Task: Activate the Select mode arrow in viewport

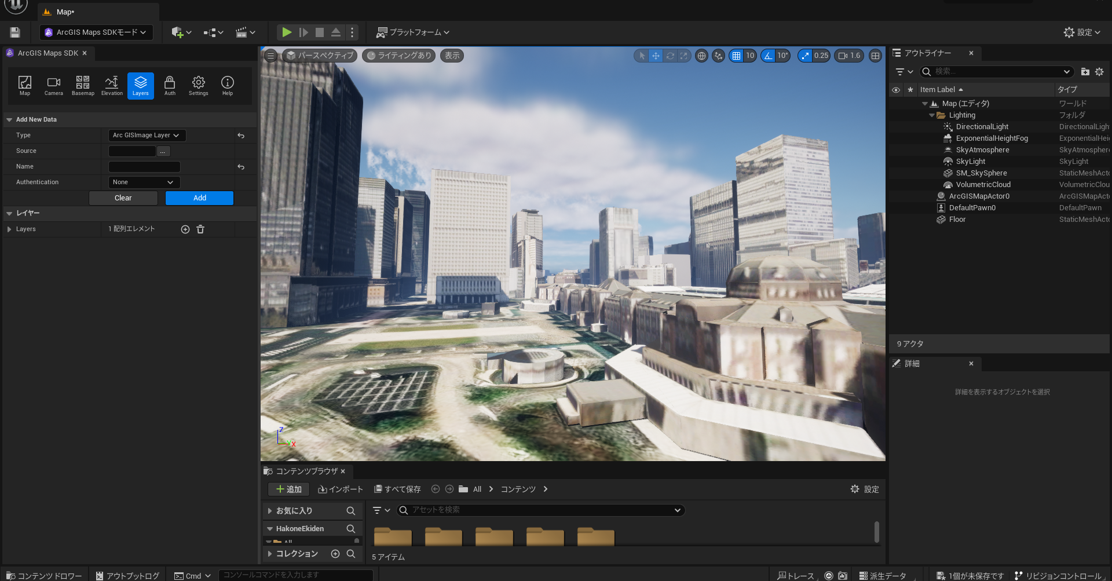Action: coord(642,56)
